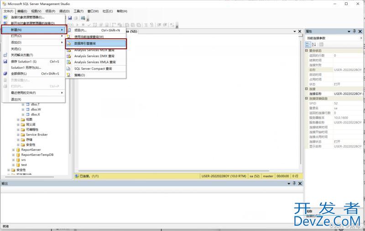Expand the 视图 folder node
365x231 pixels.
(x=18, y=119)
